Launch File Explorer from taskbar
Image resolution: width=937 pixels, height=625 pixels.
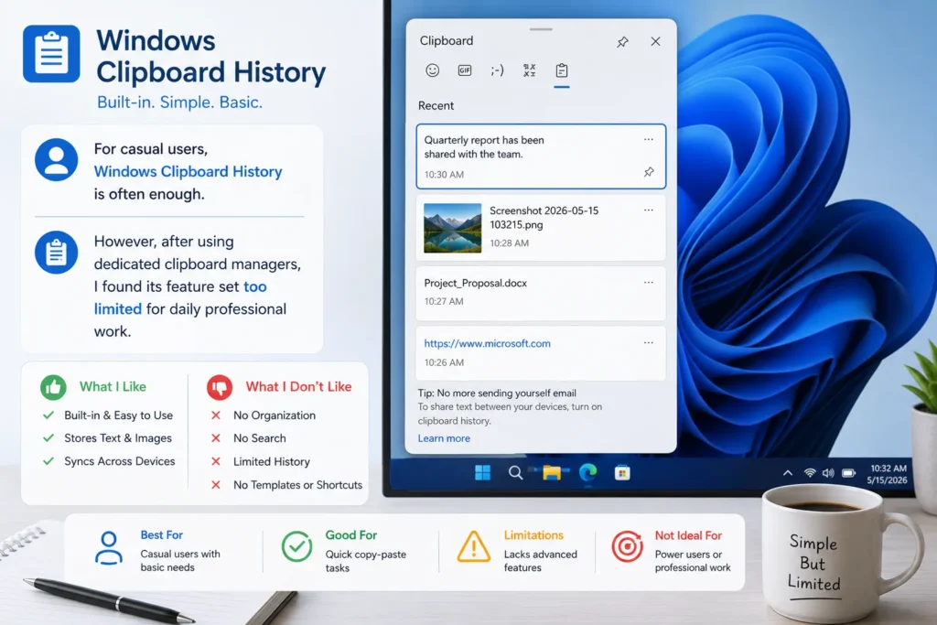click(552, 472)
